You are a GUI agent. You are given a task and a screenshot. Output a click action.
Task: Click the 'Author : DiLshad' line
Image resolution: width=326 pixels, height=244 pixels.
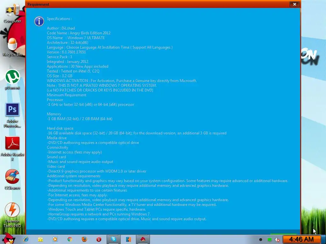click(x=61, y=28)
